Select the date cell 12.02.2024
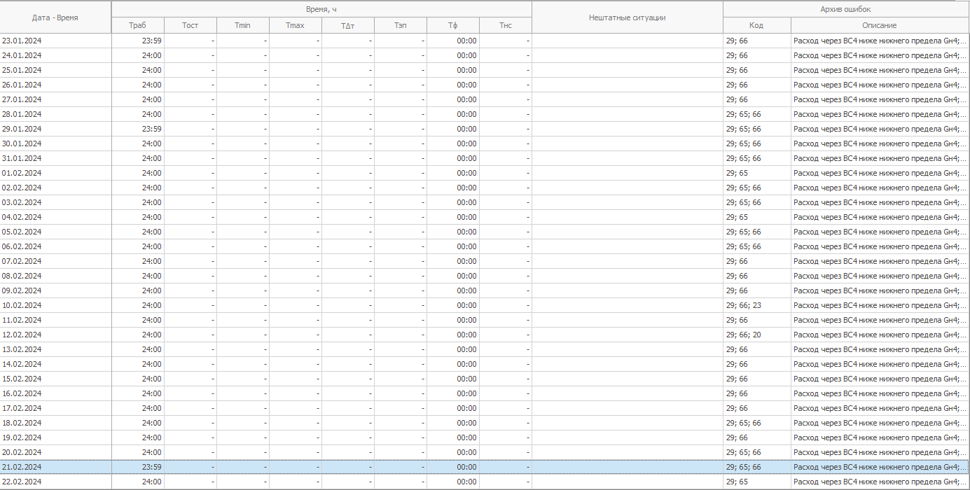Image resolution: width=970 pixels, height=490 pixels. coord(55,335)
